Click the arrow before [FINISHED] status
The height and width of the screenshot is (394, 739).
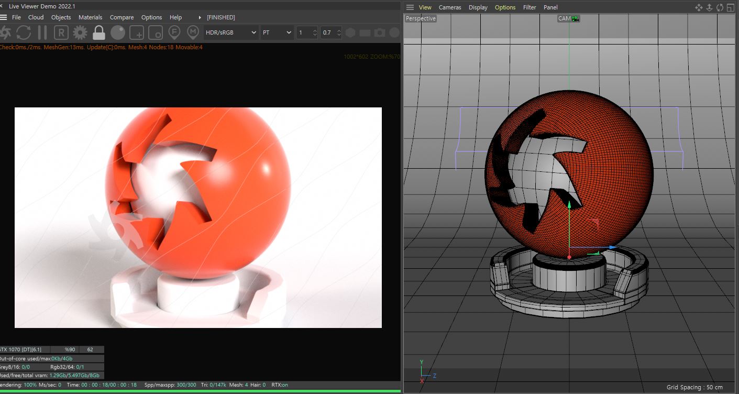tap(200, 17)
